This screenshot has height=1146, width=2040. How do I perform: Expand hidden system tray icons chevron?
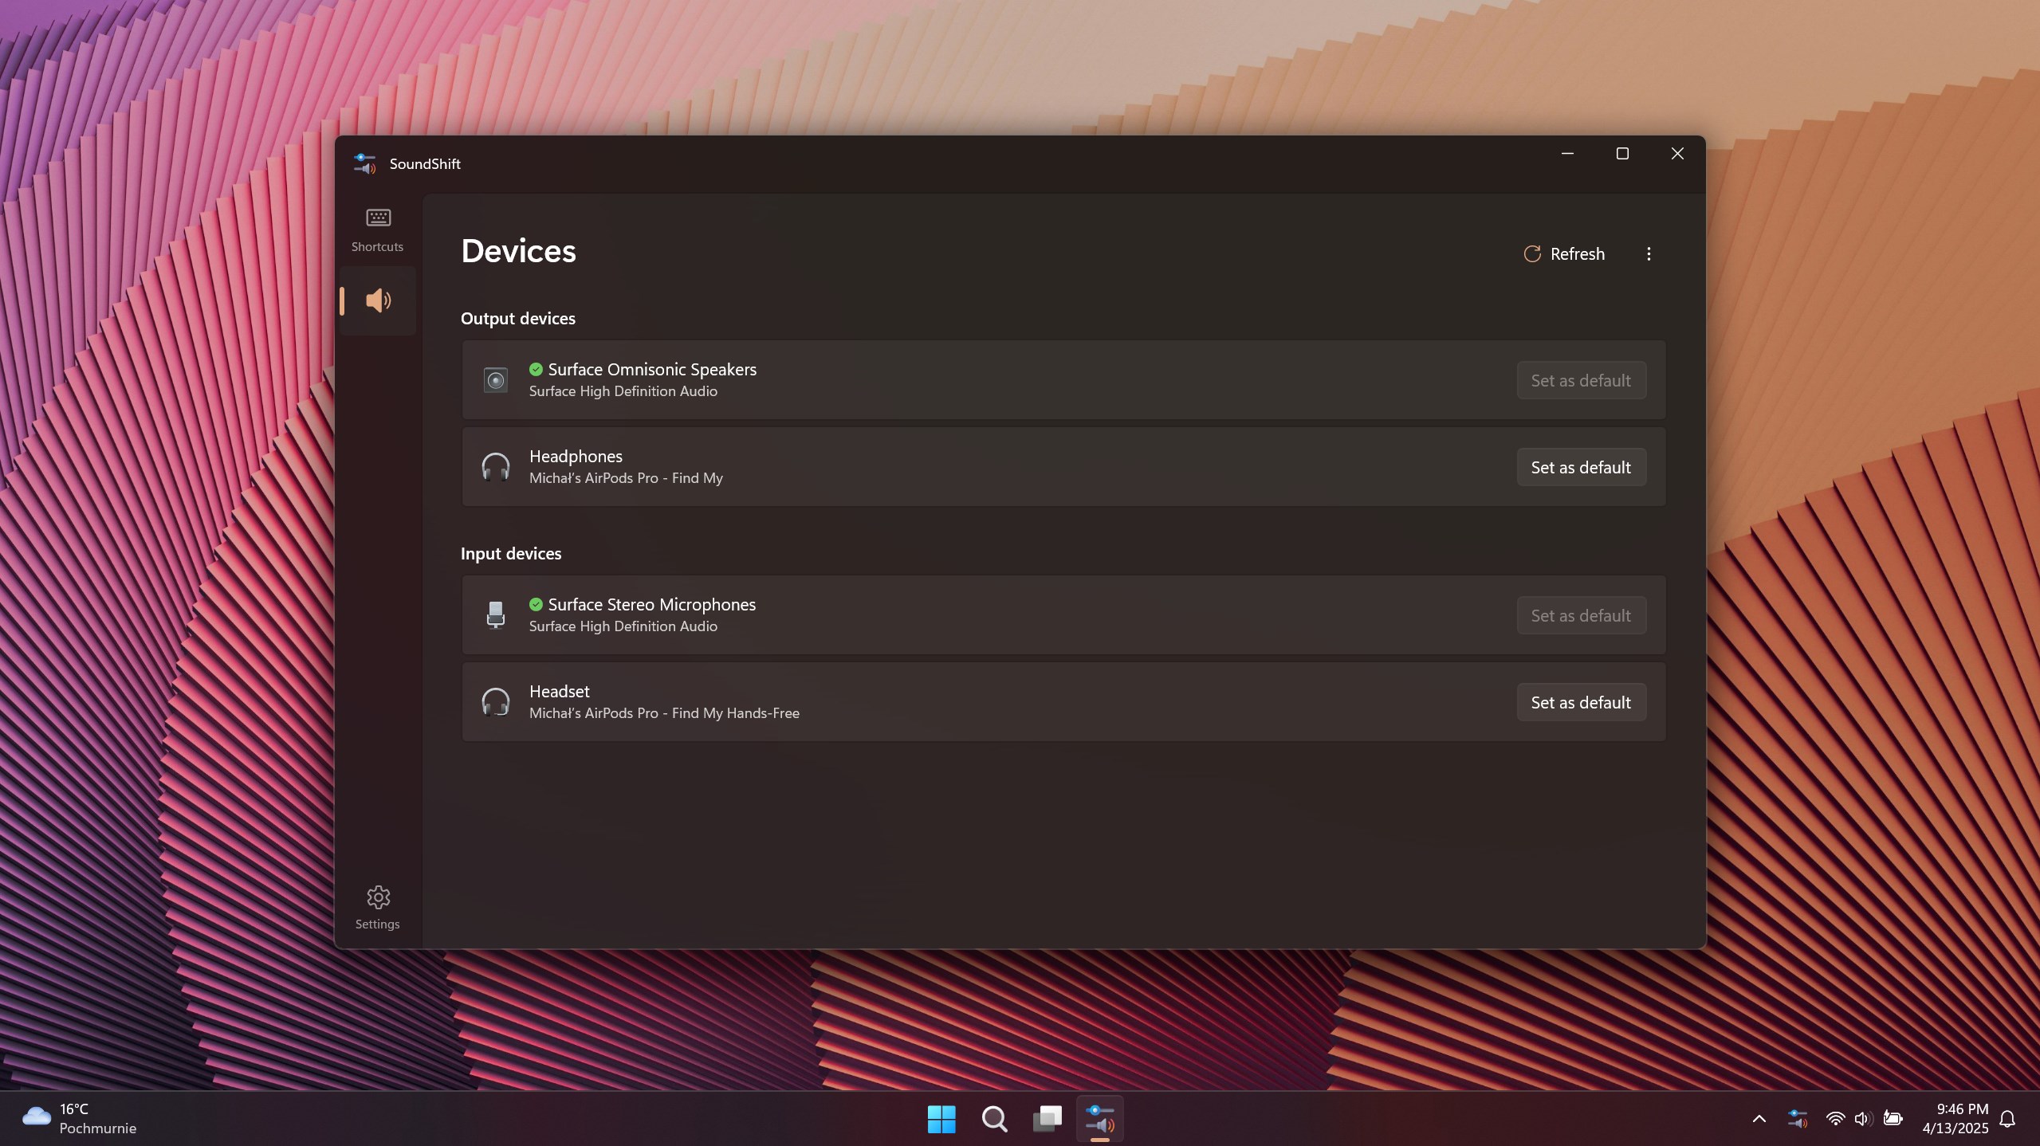[1759, 1119]
